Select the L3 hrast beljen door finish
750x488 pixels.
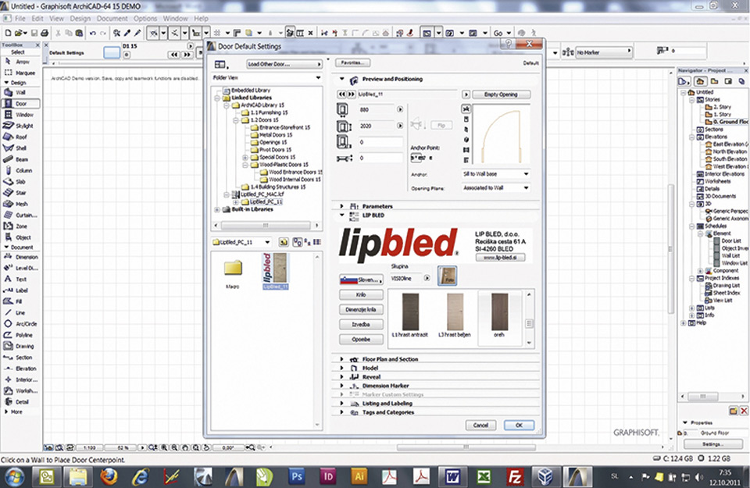(455, 315)
